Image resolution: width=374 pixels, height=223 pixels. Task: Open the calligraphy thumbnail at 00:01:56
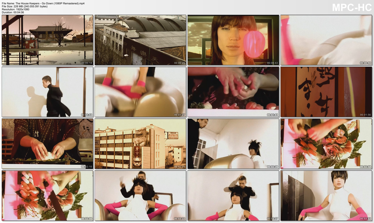click(x=326, y=92)
